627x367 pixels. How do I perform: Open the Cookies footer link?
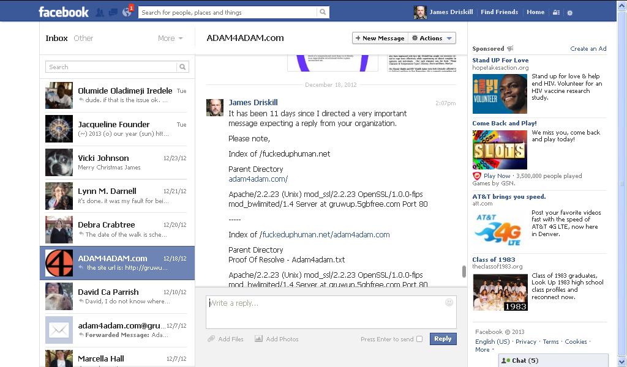[x=576, y=341]
